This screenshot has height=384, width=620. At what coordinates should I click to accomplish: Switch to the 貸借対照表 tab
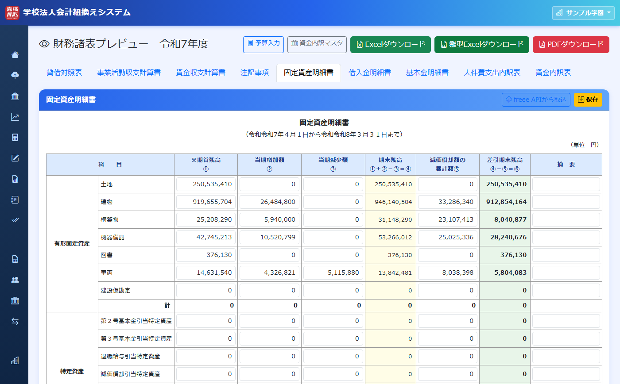(64, 73)
